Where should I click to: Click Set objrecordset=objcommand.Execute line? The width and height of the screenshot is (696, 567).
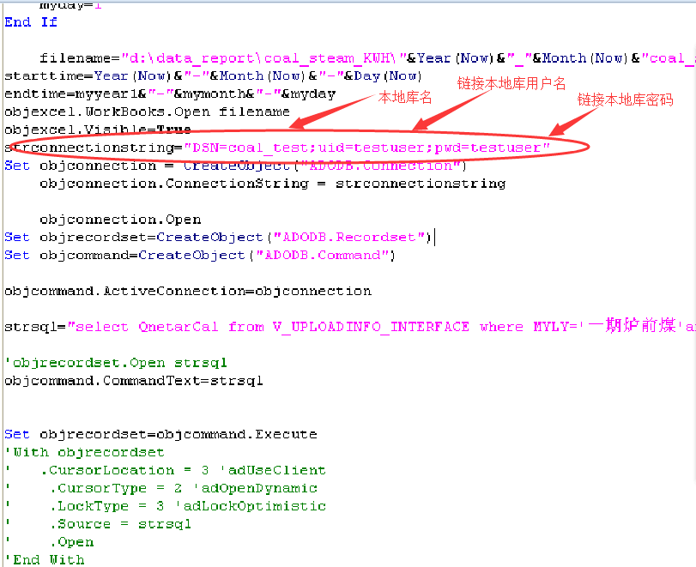point(160,434)
